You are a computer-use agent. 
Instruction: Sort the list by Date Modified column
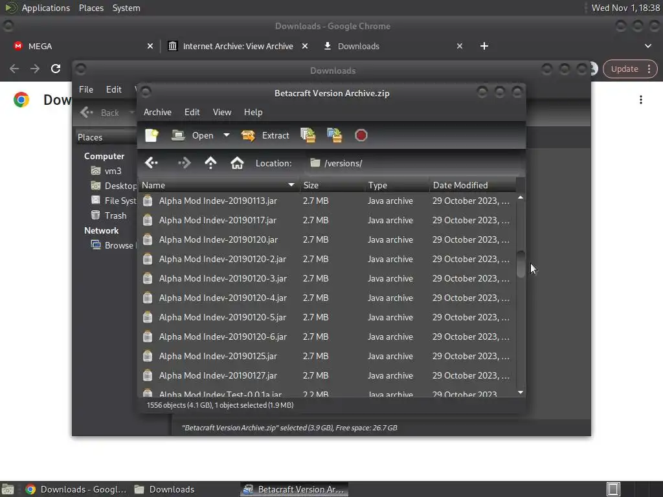(x=473, y=185)
